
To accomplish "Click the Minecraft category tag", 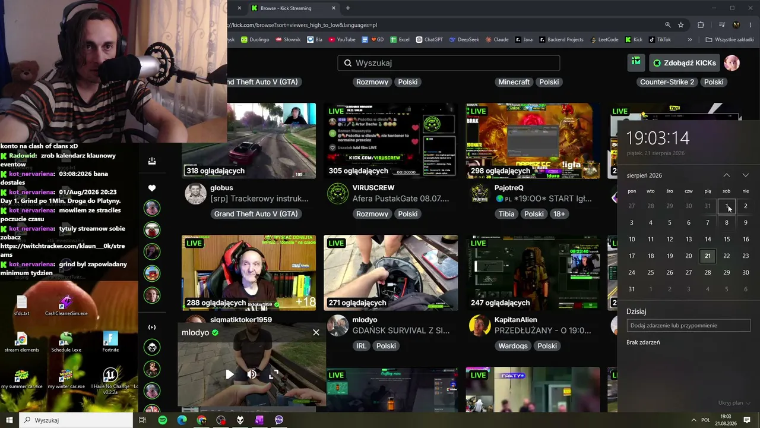I will click(x=514, y=82).
